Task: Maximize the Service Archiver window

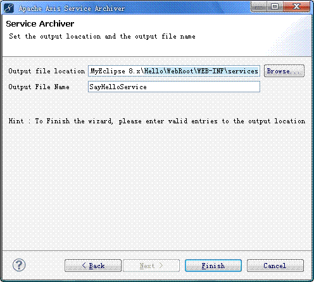Action: click(x=275, y=6)
